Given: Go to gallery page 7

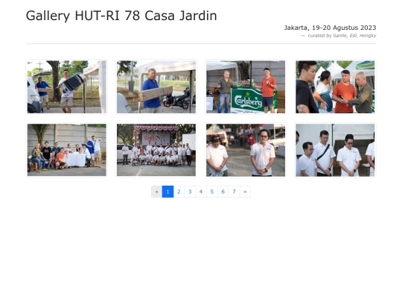Looking at the screenshot, I should [x=234, y=192].
